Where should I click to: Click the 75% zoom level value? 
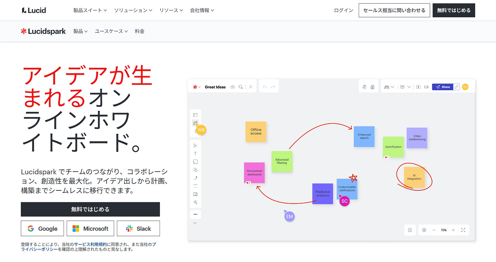coord(444,230)
